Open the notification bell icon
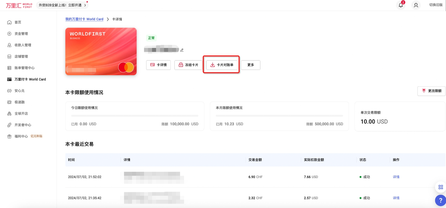The height and width of the screenshot is (208, 446). 401,5
